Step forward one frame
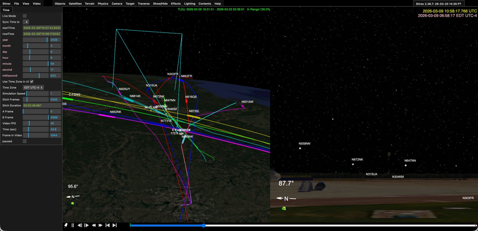The height and width of the screenshot is (231, 478). point(87,225)
